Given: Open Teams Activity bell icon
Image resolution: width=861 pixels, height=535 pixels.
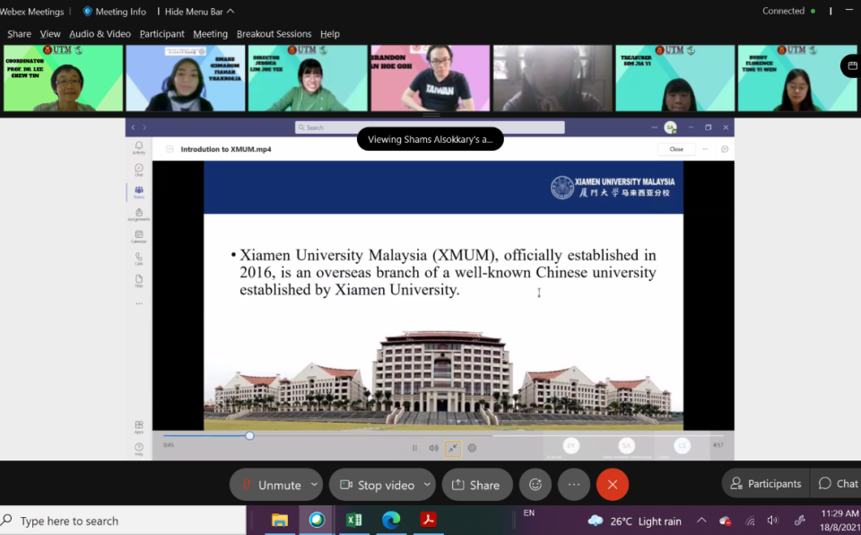Looking at the screenshot, I should [139, 147].
